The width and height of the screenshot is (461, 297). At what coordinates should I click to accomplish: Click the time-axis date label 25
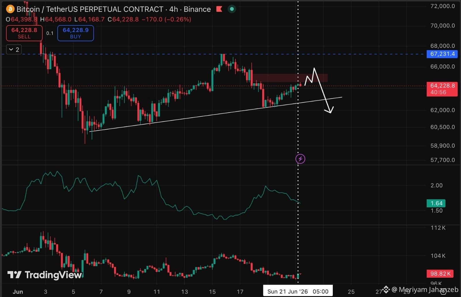coord(351,292)
